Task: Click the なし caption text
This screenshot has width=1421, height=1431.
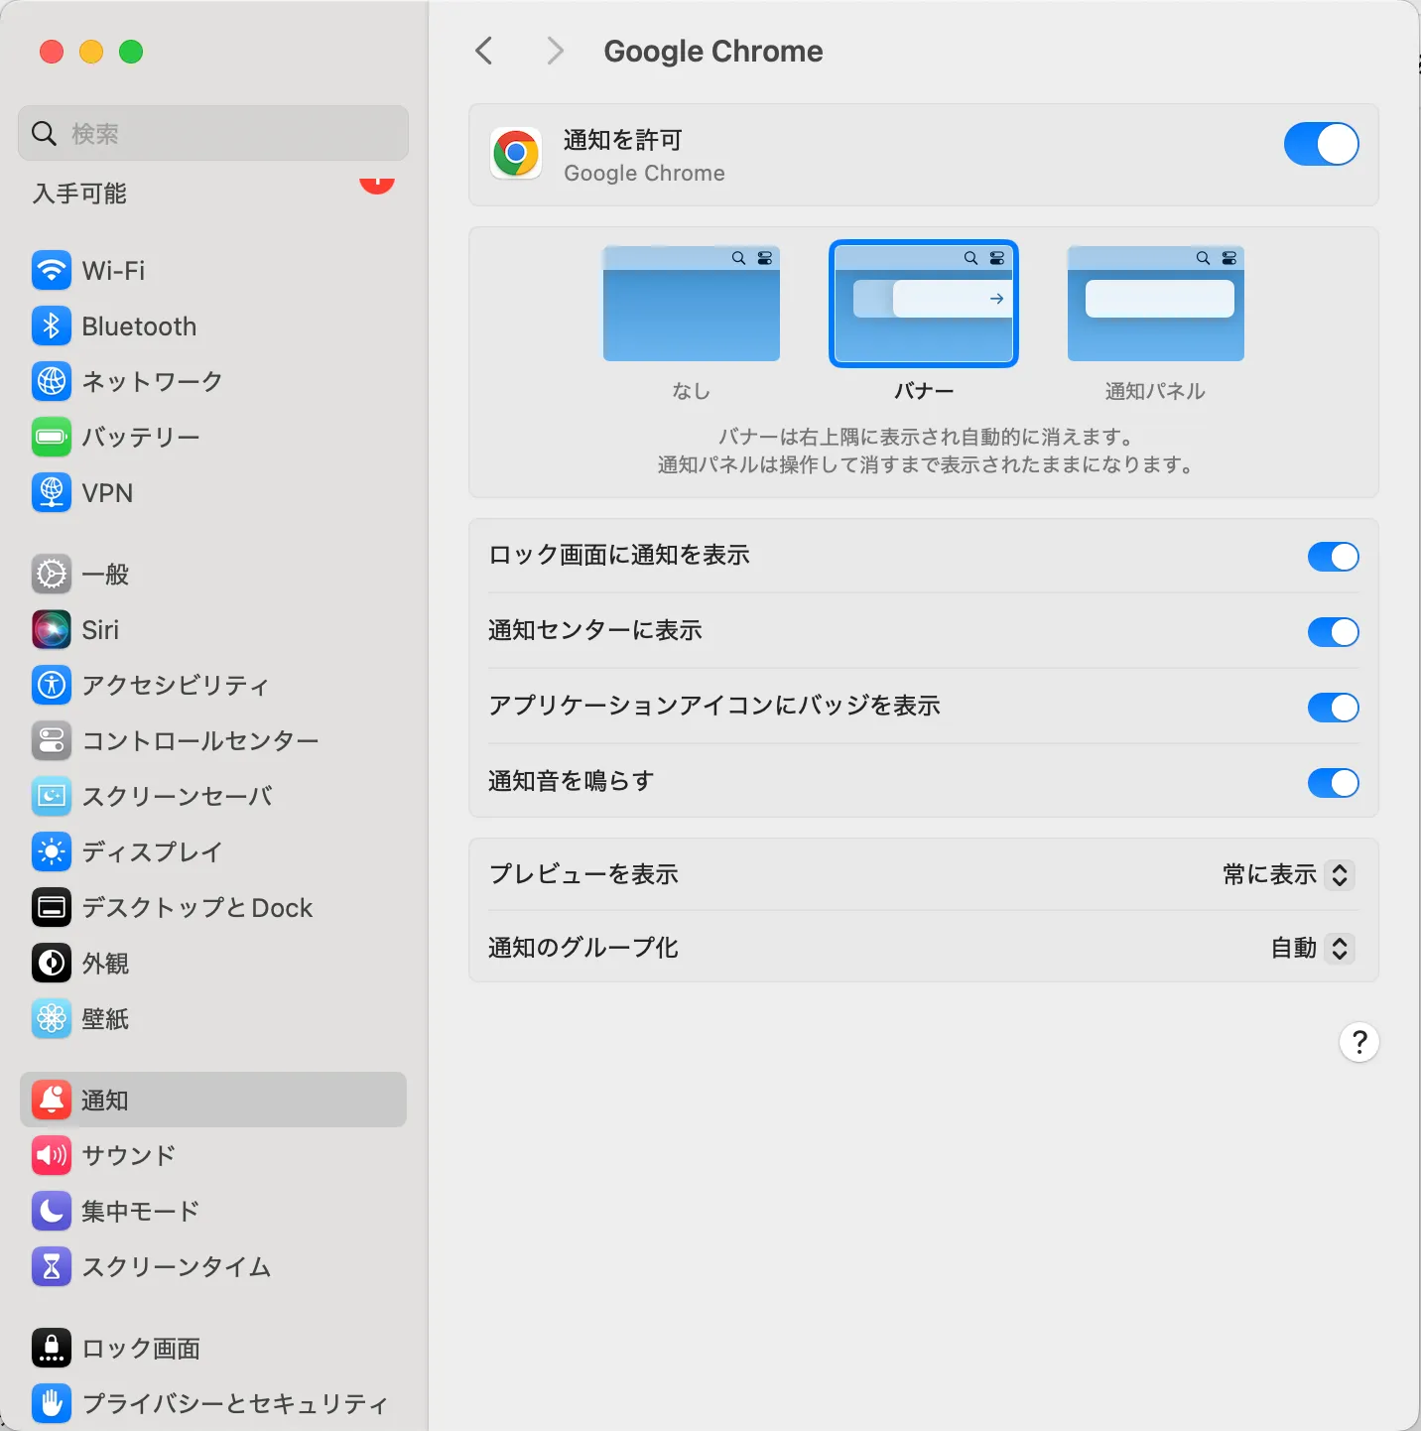Action: (692, 391)
